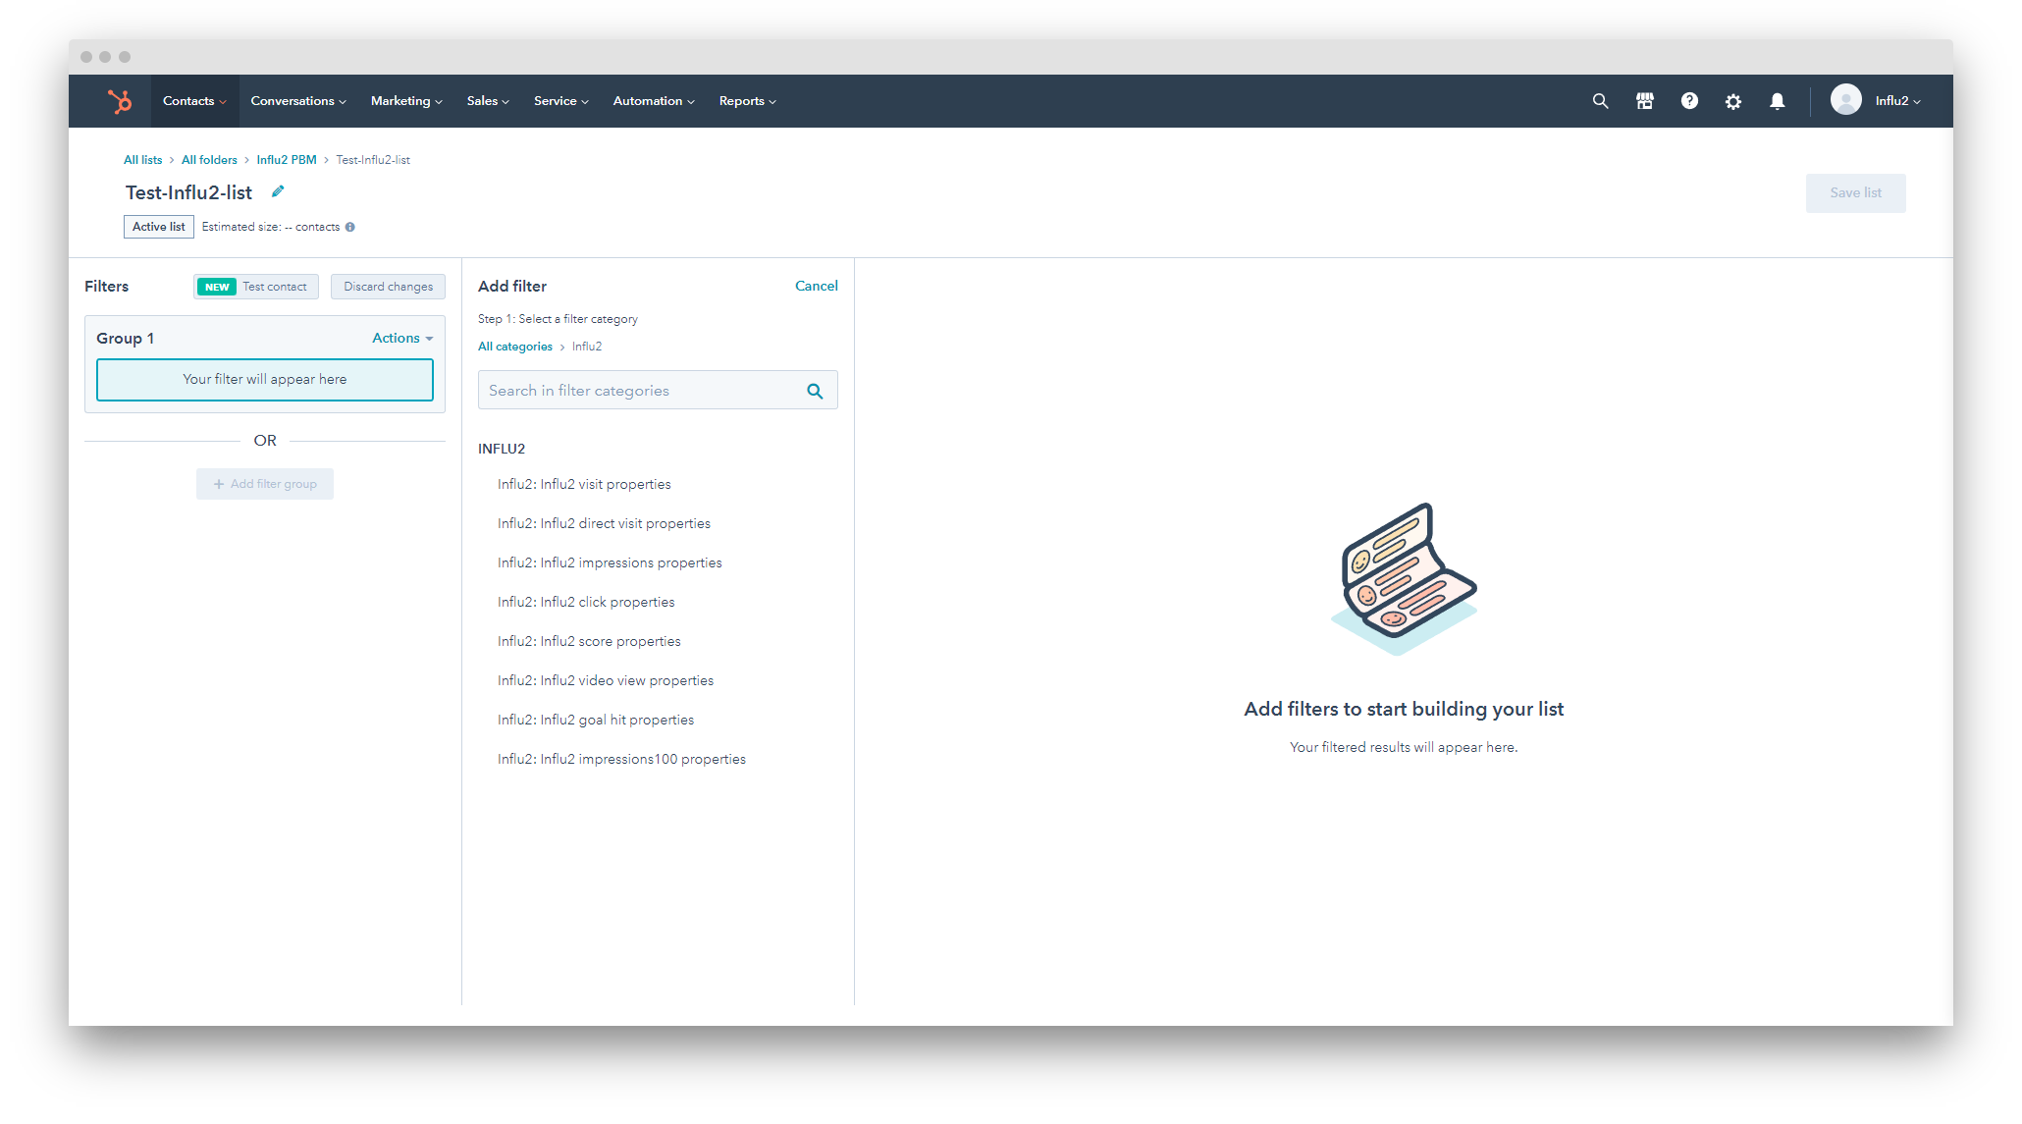The height and width of the screenshot is (1124, 2022).
Task: Click the info icon next to estimated size
Action: coord(351,226)
